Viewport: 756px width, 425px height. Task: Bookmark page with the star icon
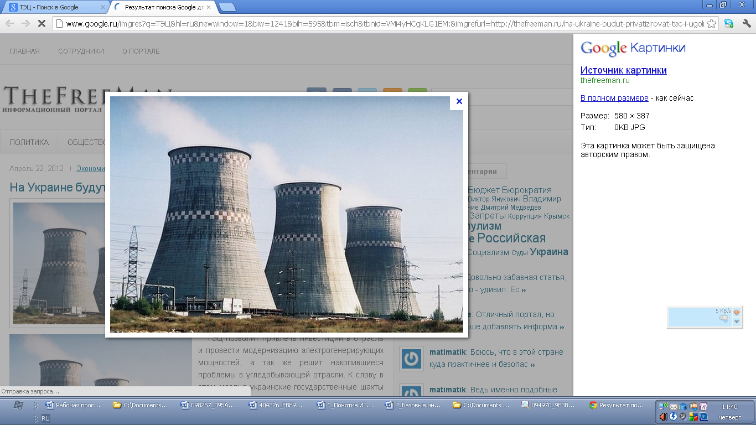pyautogui.click(x=712, y=24)
